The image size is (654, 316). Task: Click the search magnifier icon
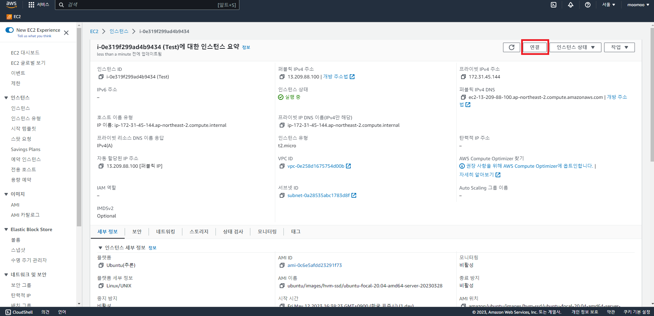pyautogui.click(x=61, y=5)
